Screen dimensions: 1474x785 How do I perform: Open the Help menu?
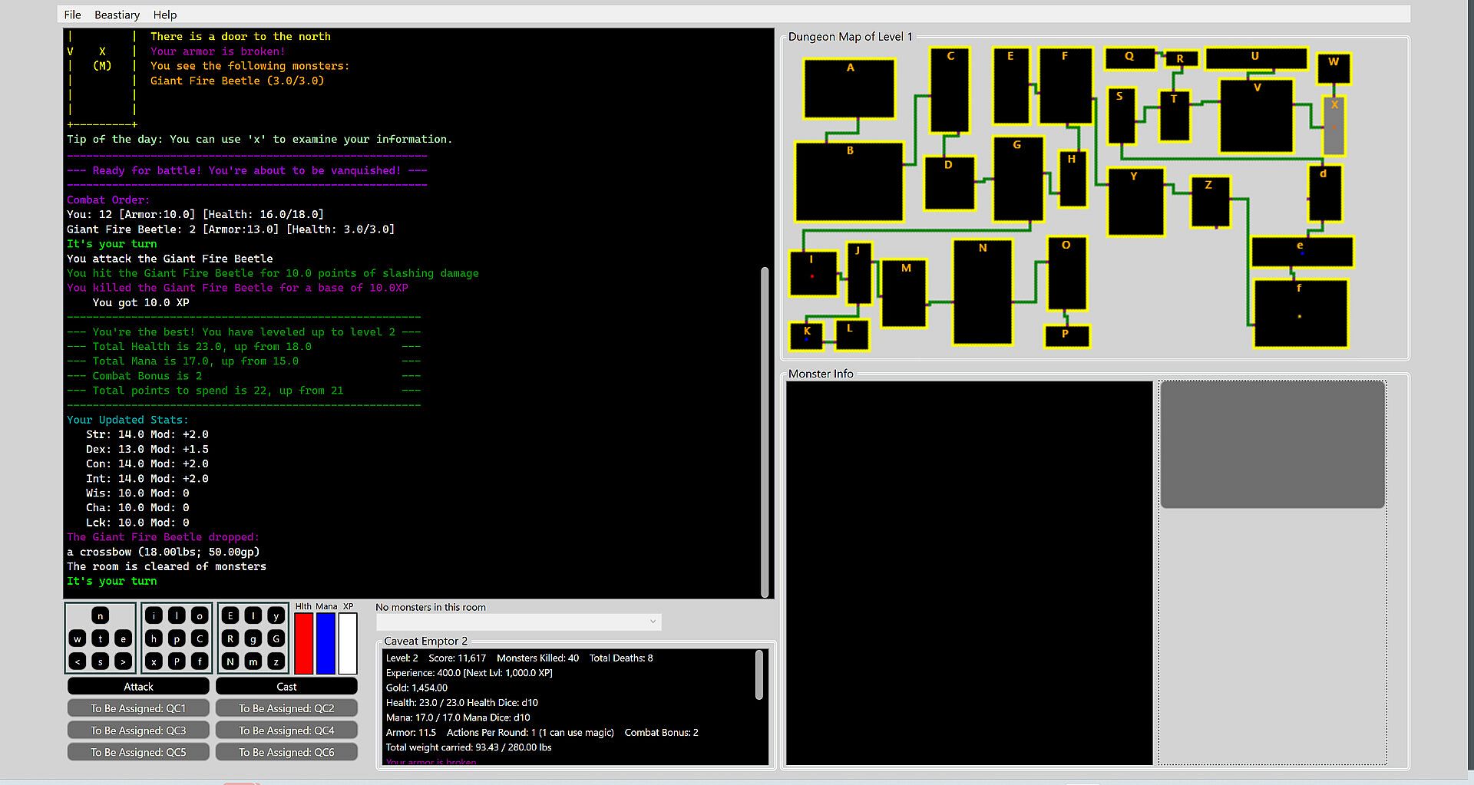pos(164,15)
